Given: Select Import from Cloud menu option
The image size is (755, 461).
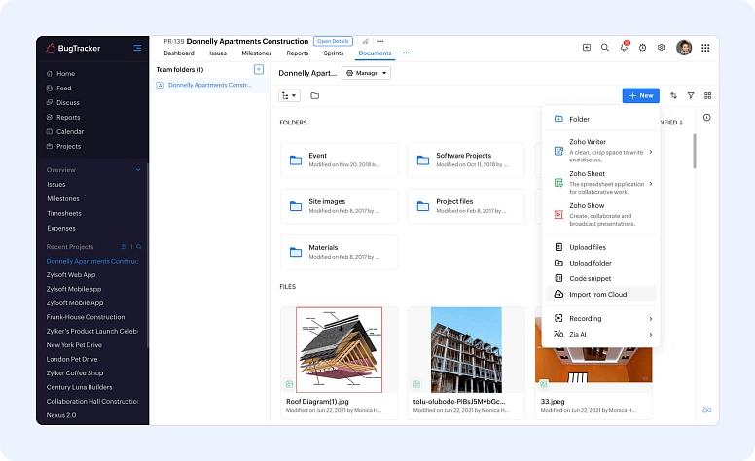Looking at the screenshot, I should pos(597,294).
